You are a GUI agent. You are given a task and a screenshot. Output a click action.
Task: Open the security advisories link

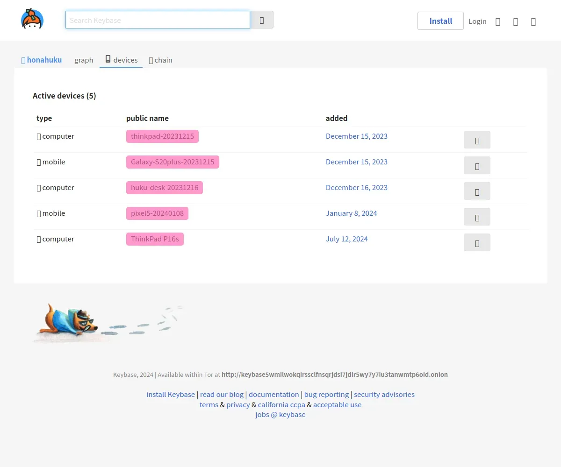(x=384, y=394)
